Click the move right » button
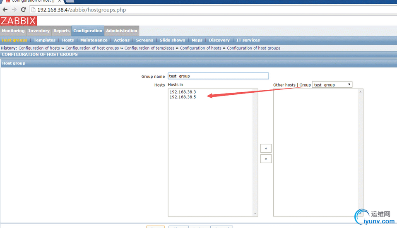Image resolution: width=397 pixels, height=228 pixels. point(266,158)
